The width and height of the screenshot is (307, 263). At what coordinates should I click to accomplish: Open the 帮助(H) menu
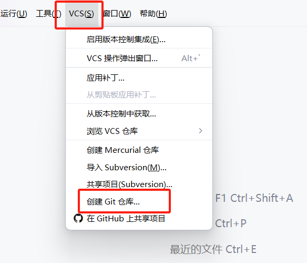pos(153,14)
